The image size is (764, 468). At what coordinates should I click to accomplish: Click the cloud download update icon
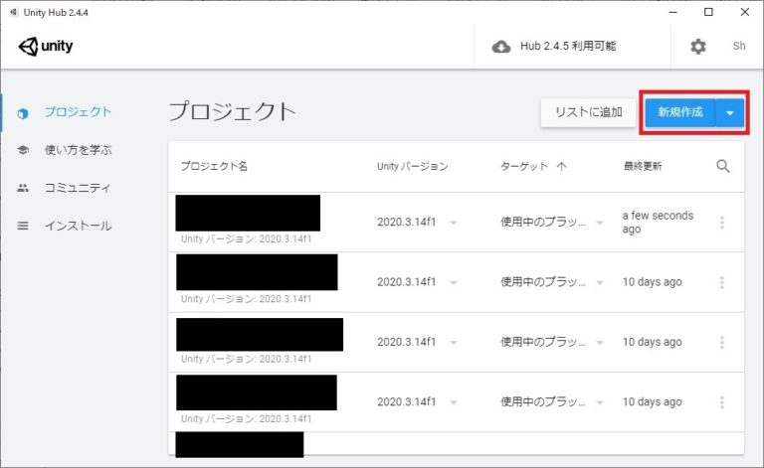click(x=501, y=47)
